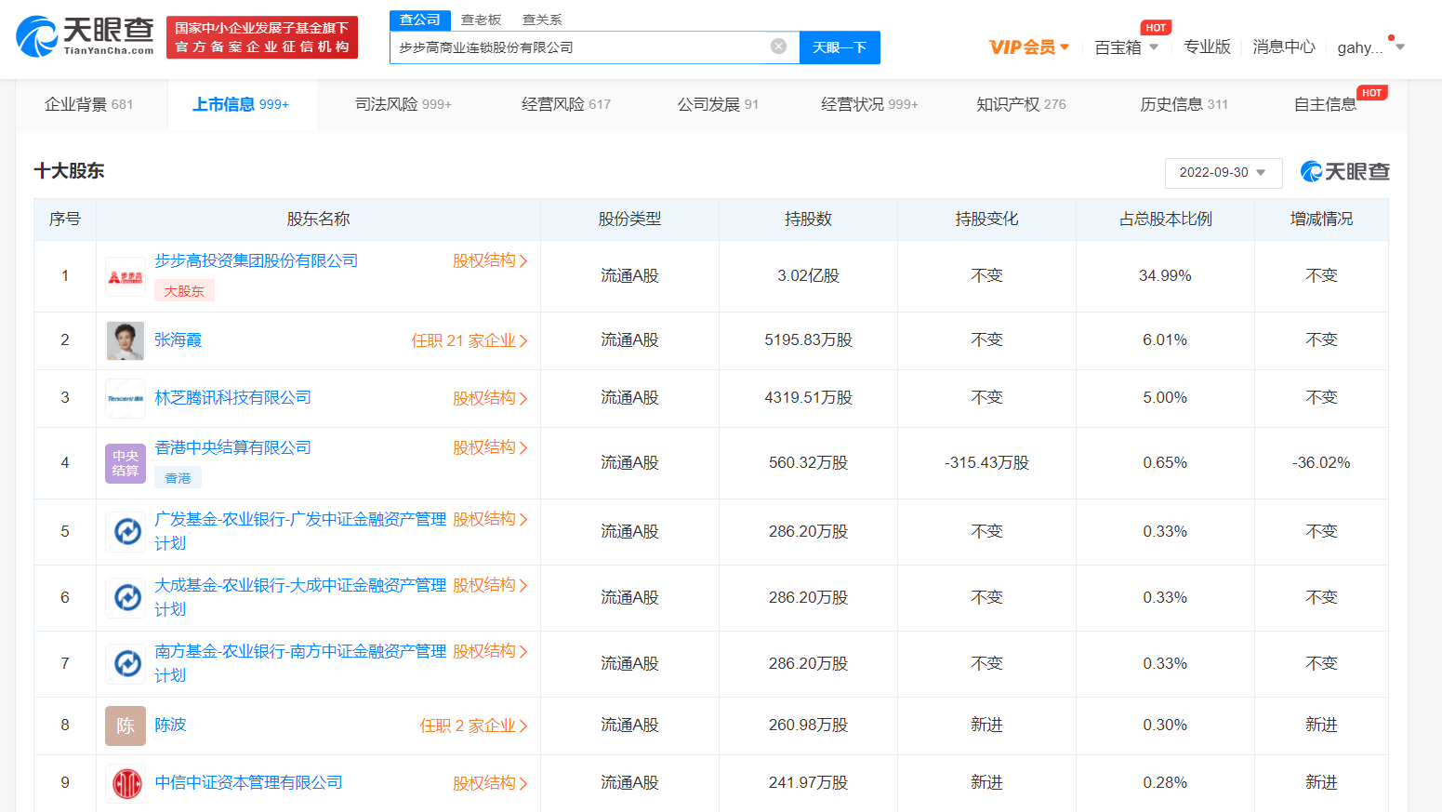Select the 上市信息 tab

tap(241, 104)
